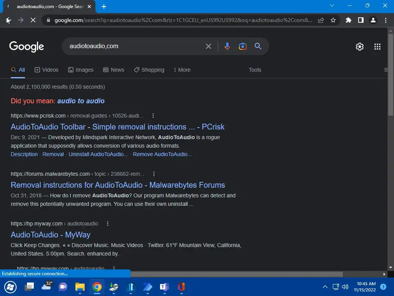
Task: Show hidden system tray icons
Action: click(x=325, y=287)
